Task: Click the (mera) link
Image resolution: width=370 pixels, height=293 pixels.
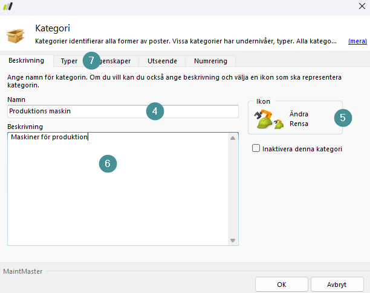Action: pos(357,41)
